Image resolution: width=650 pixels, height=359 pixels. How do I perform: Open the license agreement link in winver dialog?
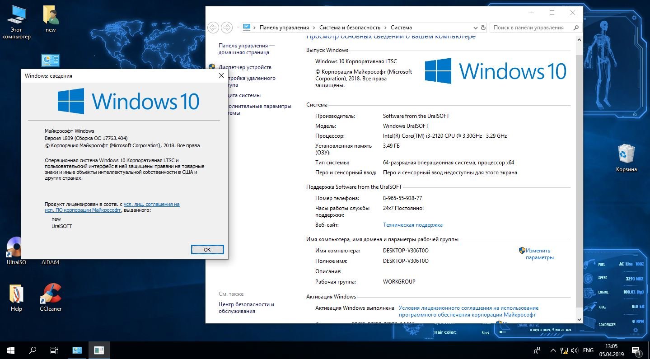tap(112, 207)
